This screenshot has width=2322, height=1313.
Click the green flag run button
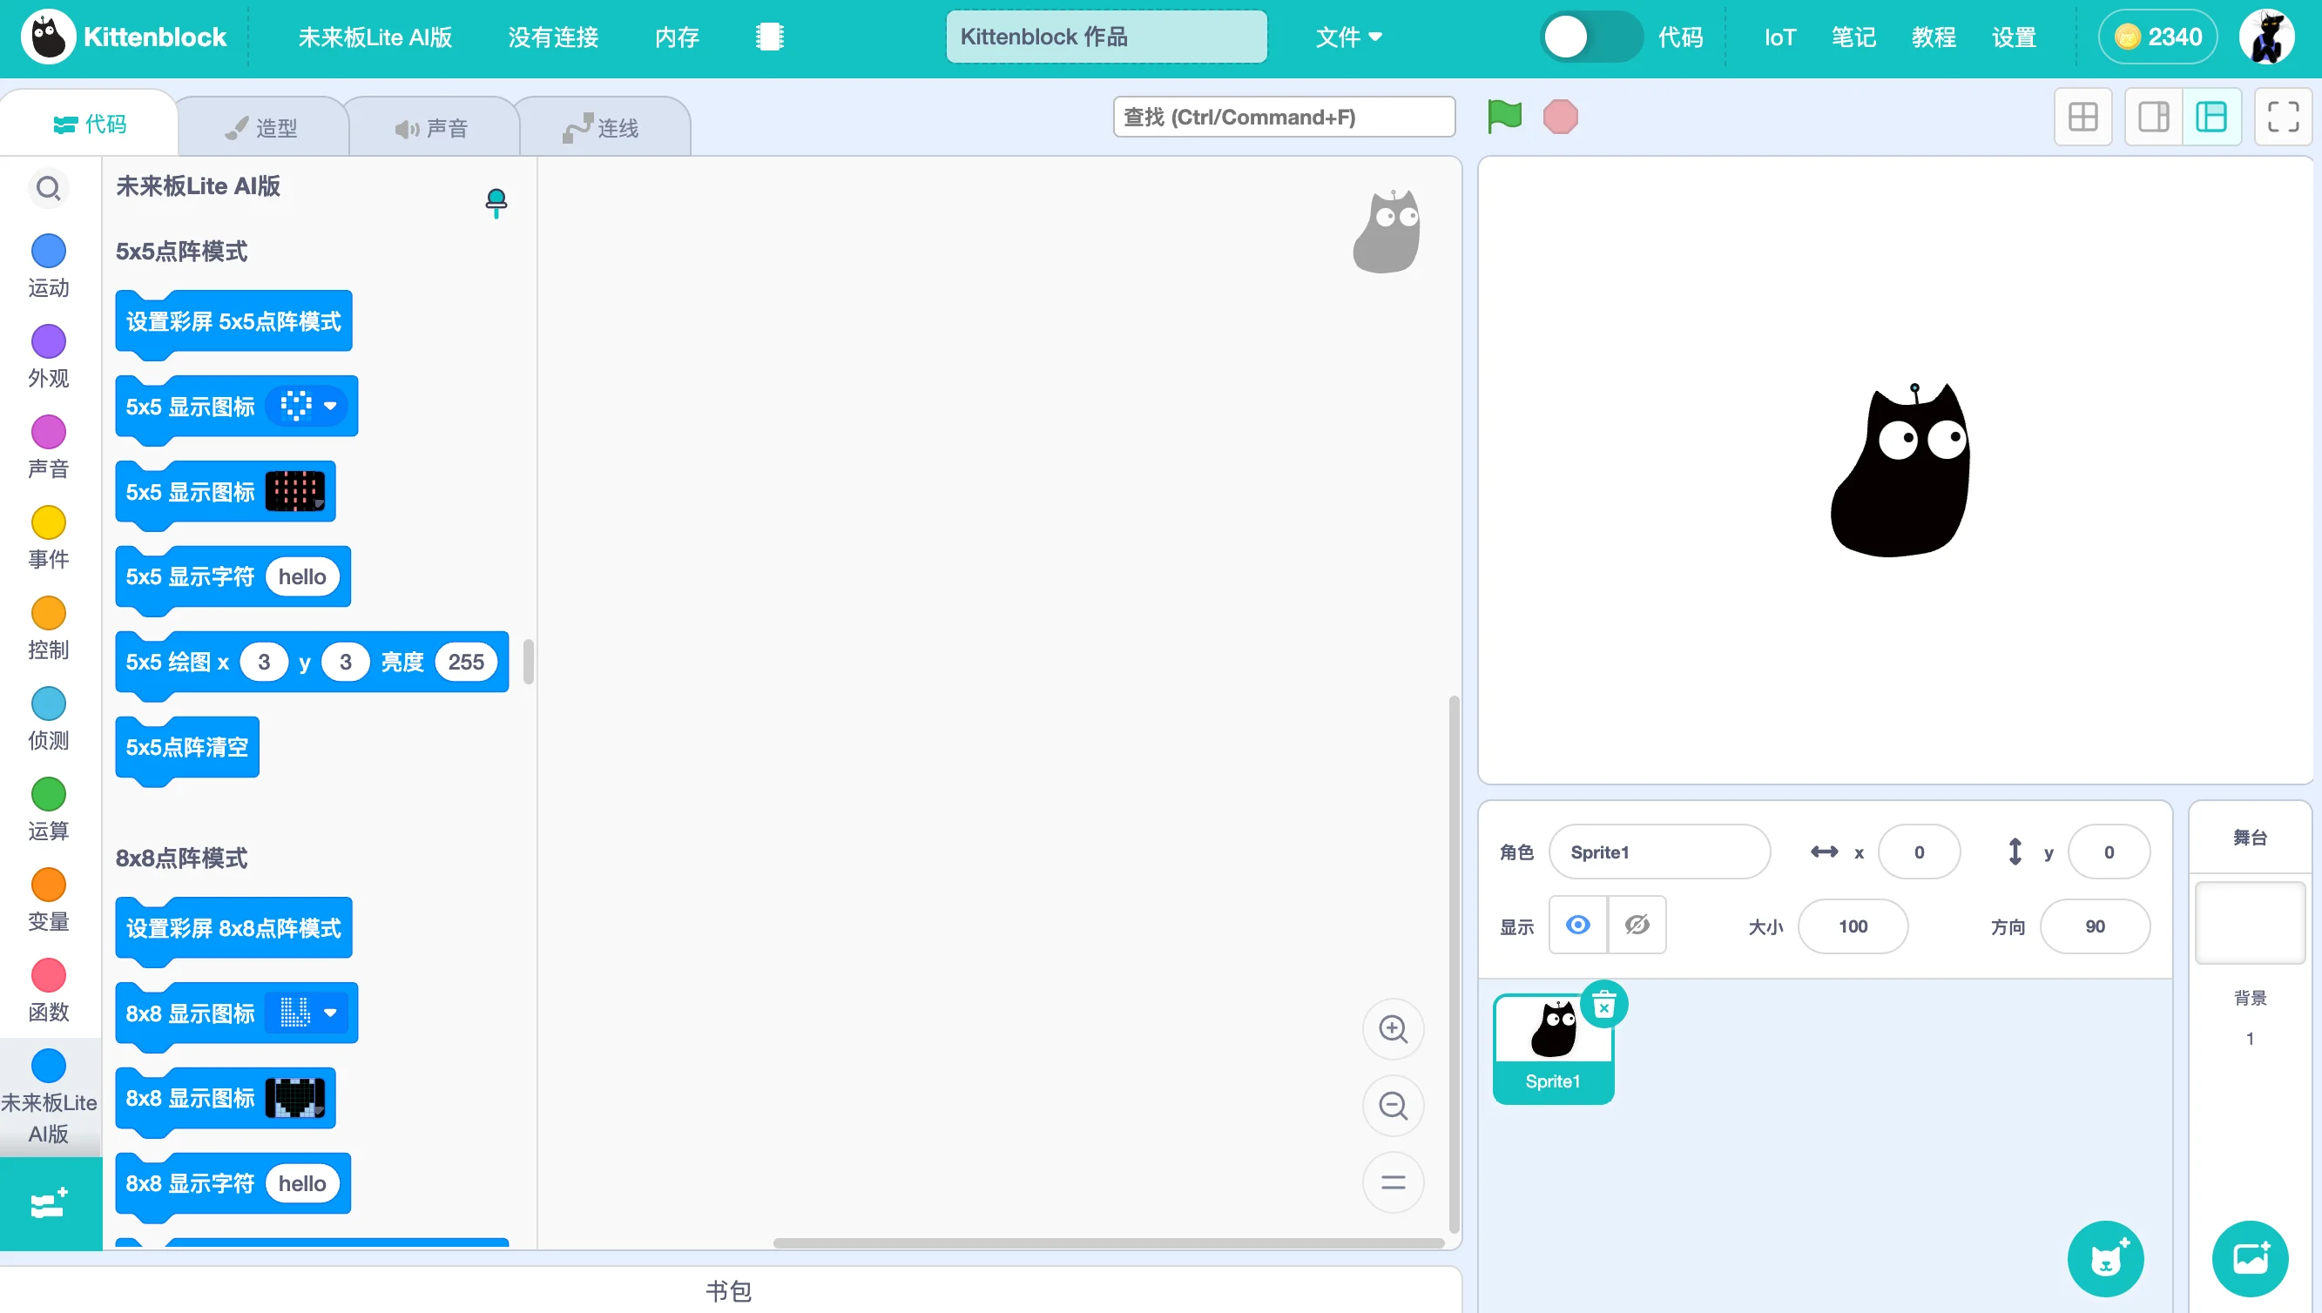(x=1504, y=117)
